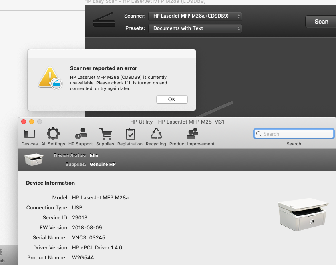
Task: Focus the HP Utility Search field
Action: (294, 134)
